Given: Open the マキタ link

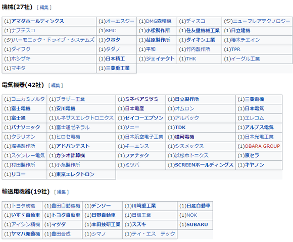Looking at the screenshot, I should pos(18,68).
